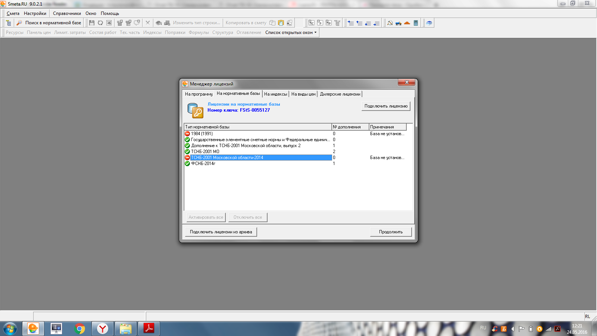Click green check icon beside ТСНБ-2001 МО
Screen dimensions: 597x336
click(x=187, y=152)
